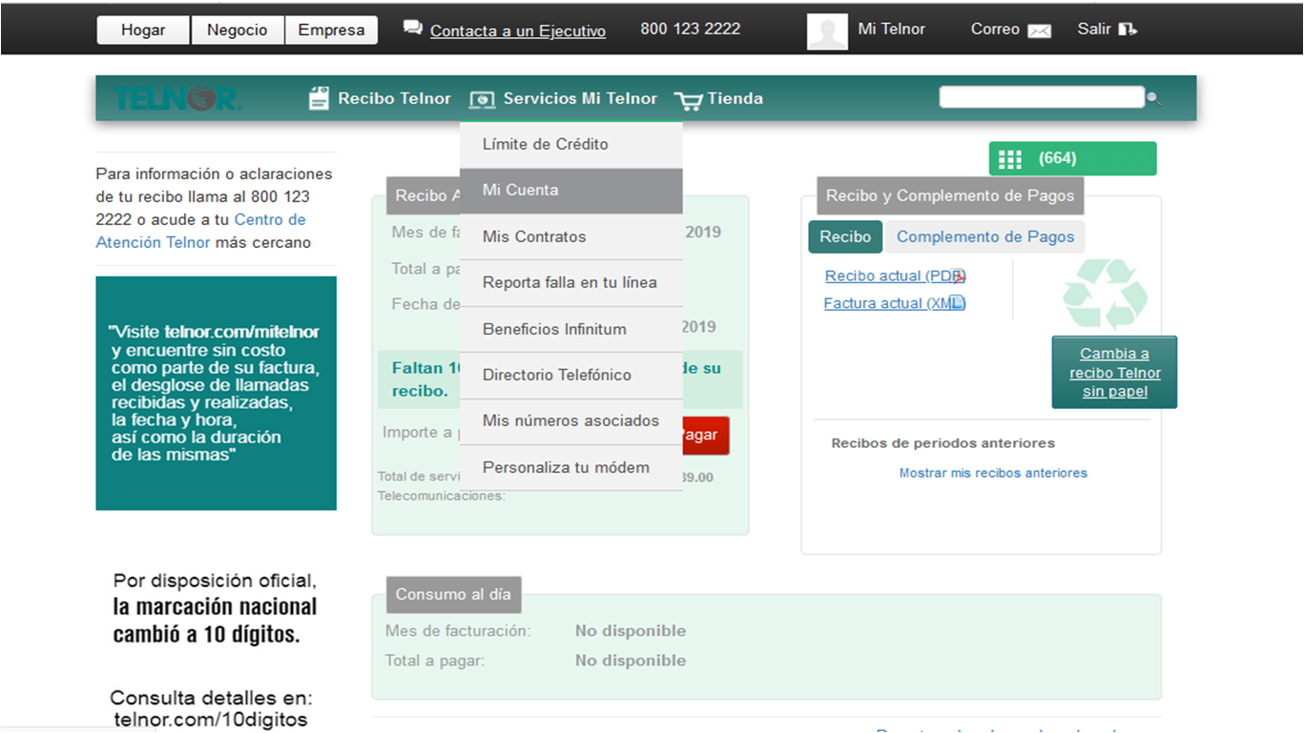Click Total a pagar in Consumo al día

click(434, 661)
